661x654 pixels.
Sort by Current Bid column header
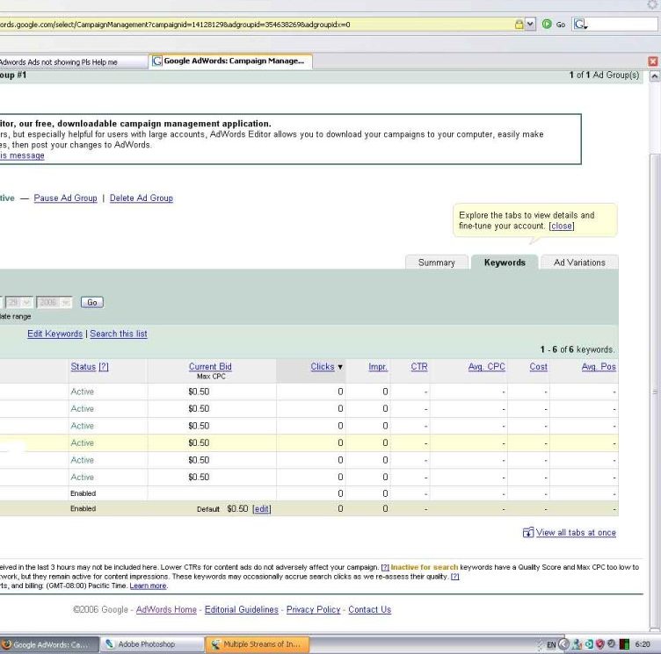pos(210,366)
